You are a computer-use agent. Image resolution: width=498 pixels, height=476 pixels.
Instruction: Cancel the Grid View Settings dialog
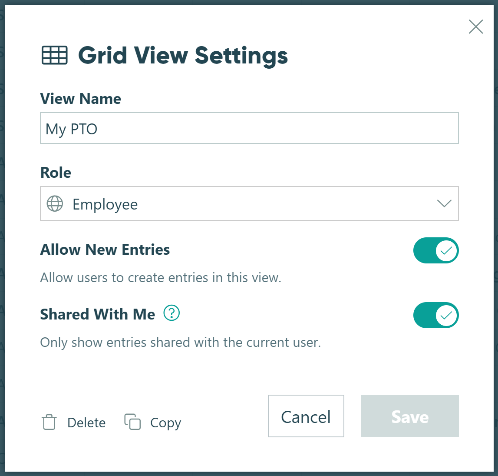tap(306, 416)
